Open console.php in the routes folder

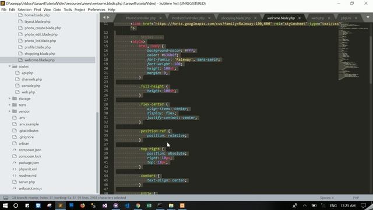coord(31,86)
